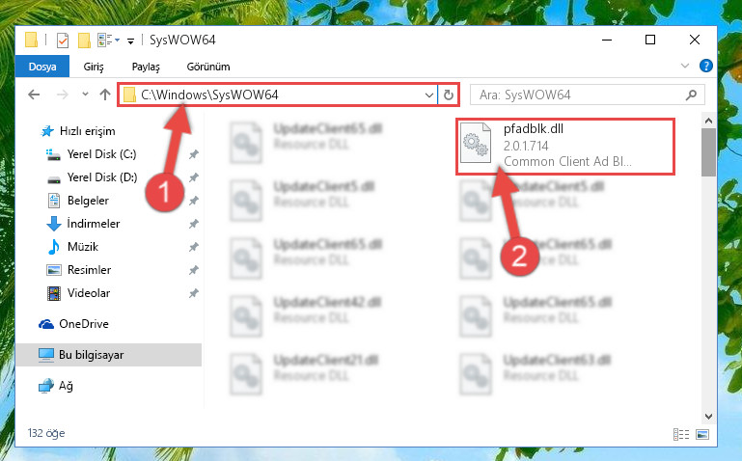Click the Back navigation arrow
The image size is (742, 461).
coord(34,95)
